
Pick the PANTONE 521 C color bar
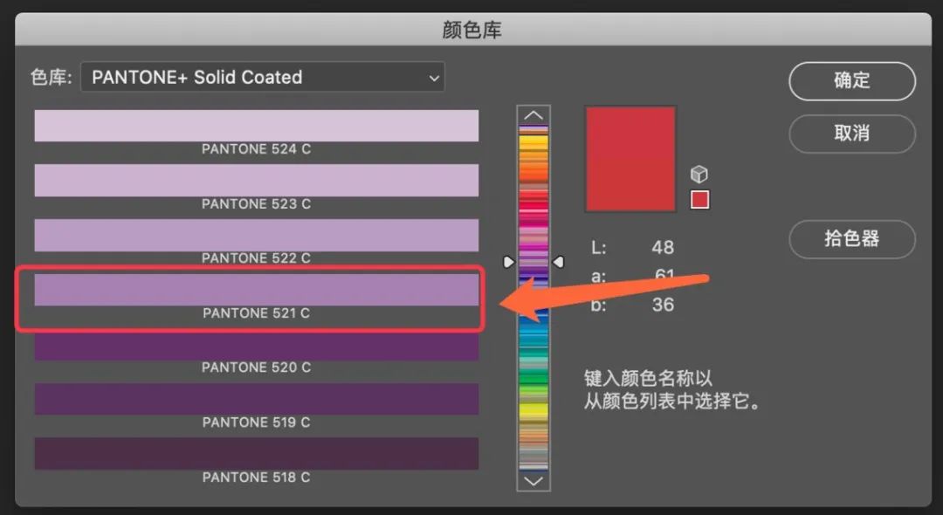(257, 290)
